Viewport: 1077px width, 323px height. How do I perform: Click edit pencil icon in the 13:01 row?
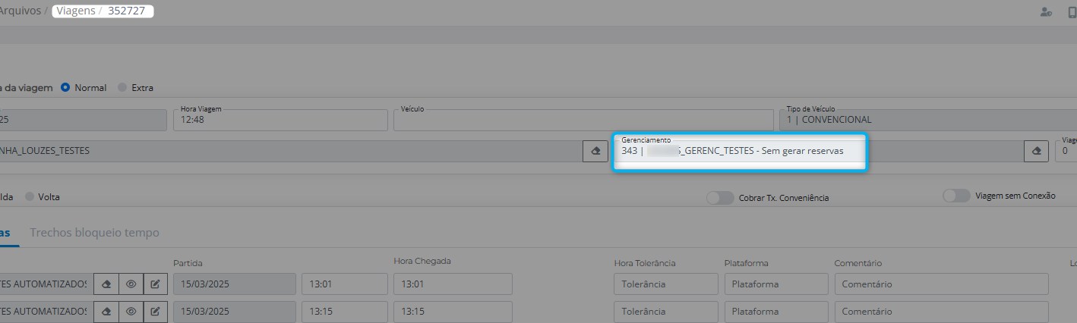[155, 284]
